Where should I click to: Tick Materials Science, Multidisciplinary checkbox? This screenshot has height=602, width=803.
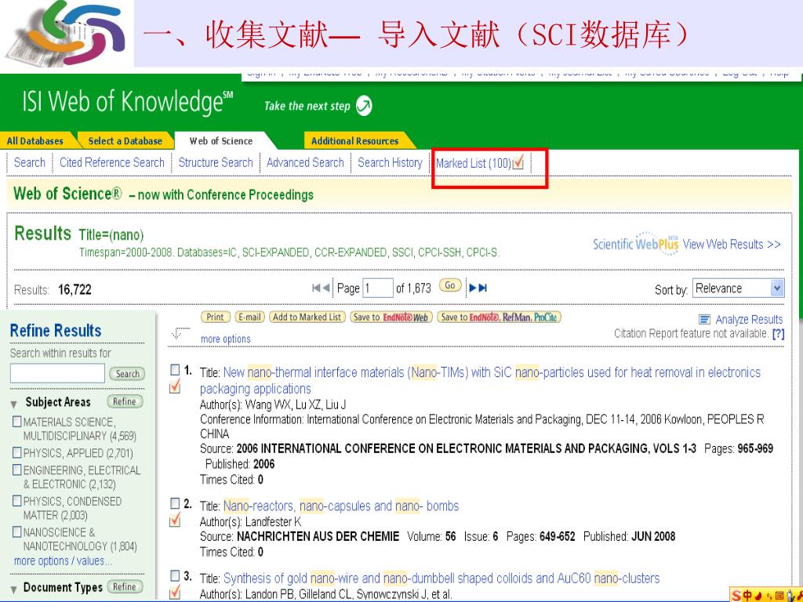click(x=17, y=422)
